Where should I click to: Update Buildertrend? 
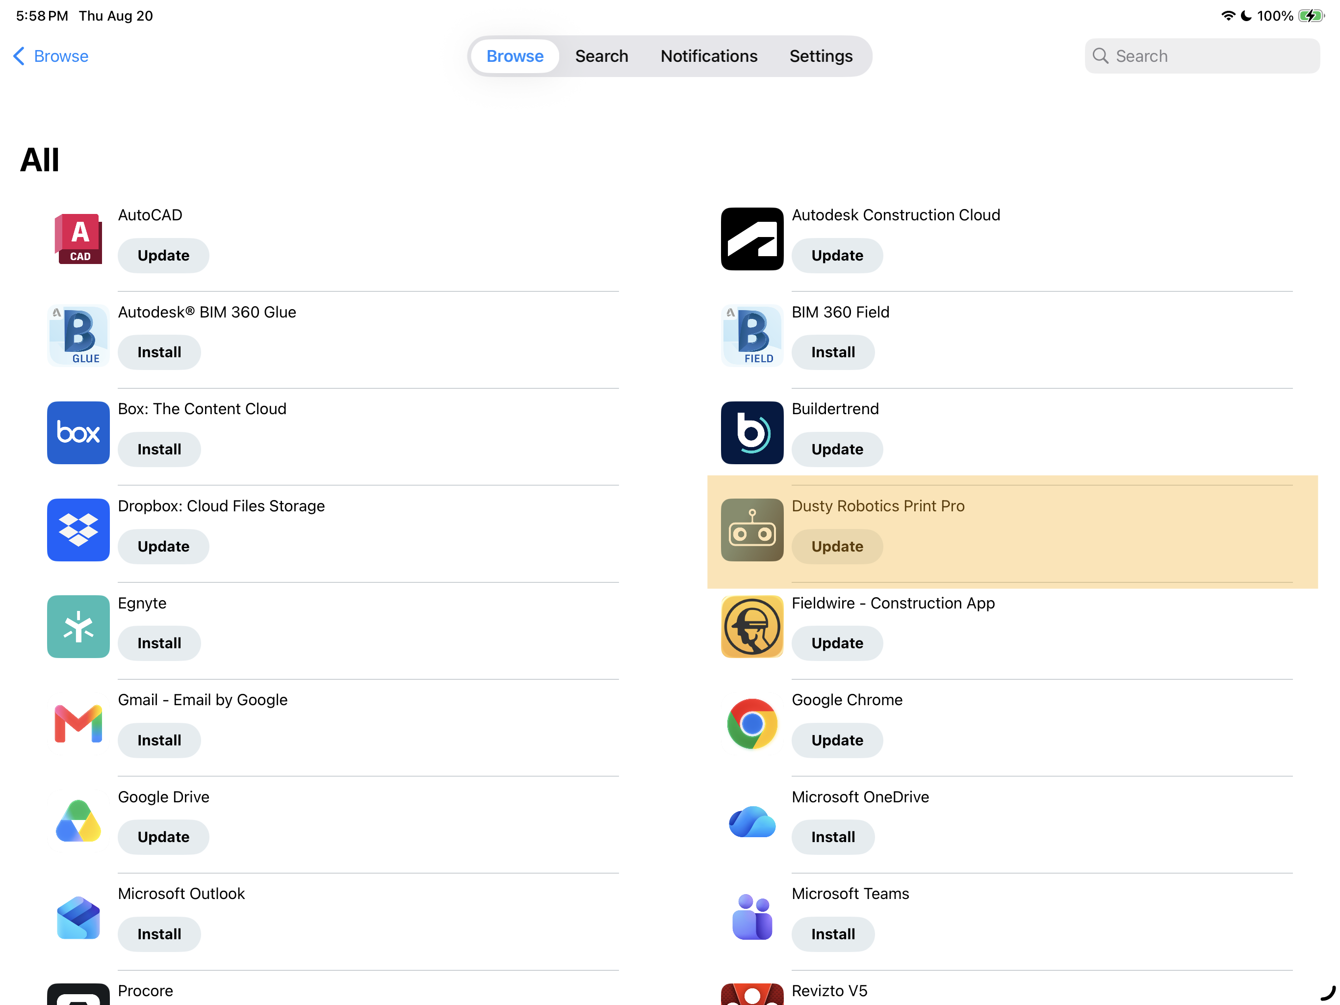coord(837,449)
